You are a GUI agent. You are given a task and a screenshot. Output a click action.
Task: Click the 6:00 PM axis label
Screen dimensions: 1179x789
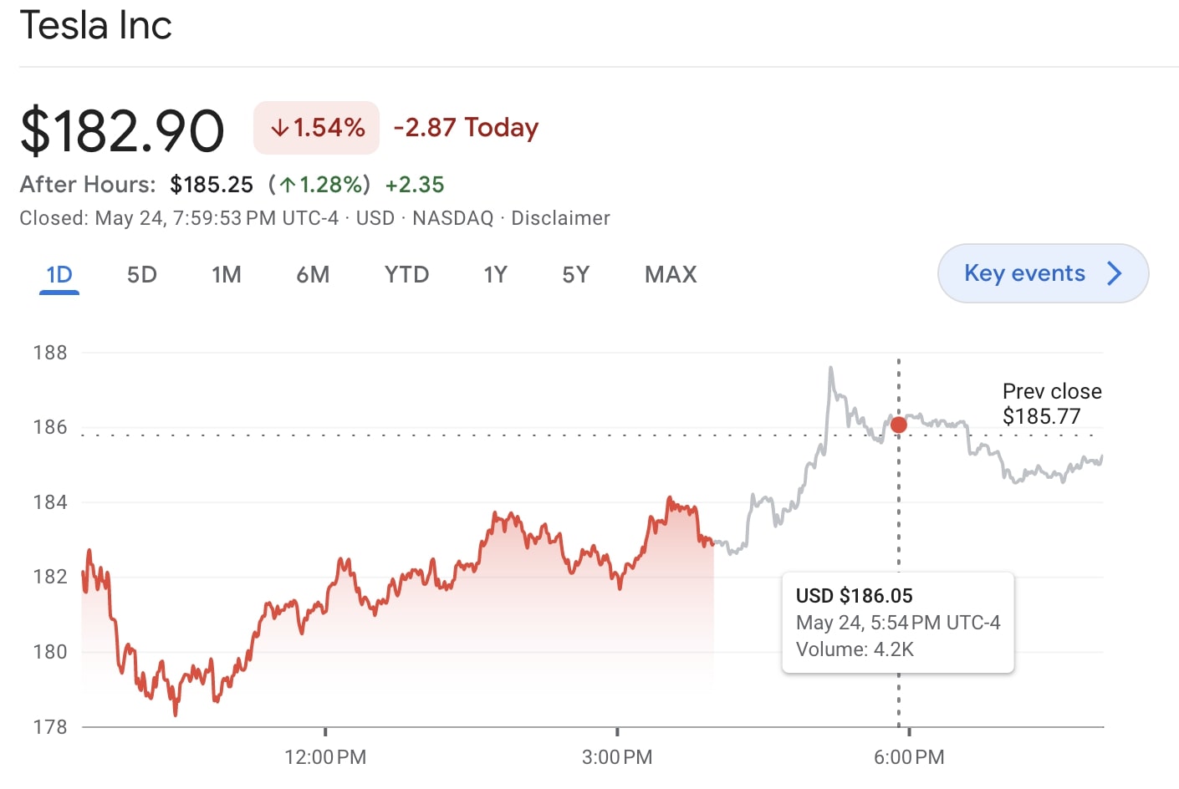(x=908, y=757)
